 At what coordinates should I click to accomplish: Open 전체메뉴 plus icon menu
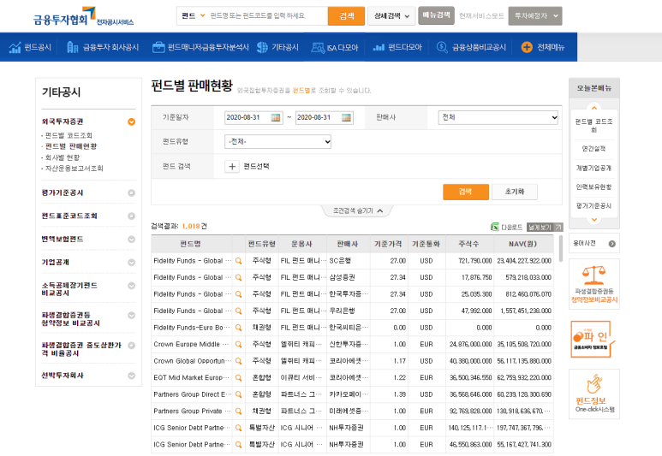tap(527, 47)
